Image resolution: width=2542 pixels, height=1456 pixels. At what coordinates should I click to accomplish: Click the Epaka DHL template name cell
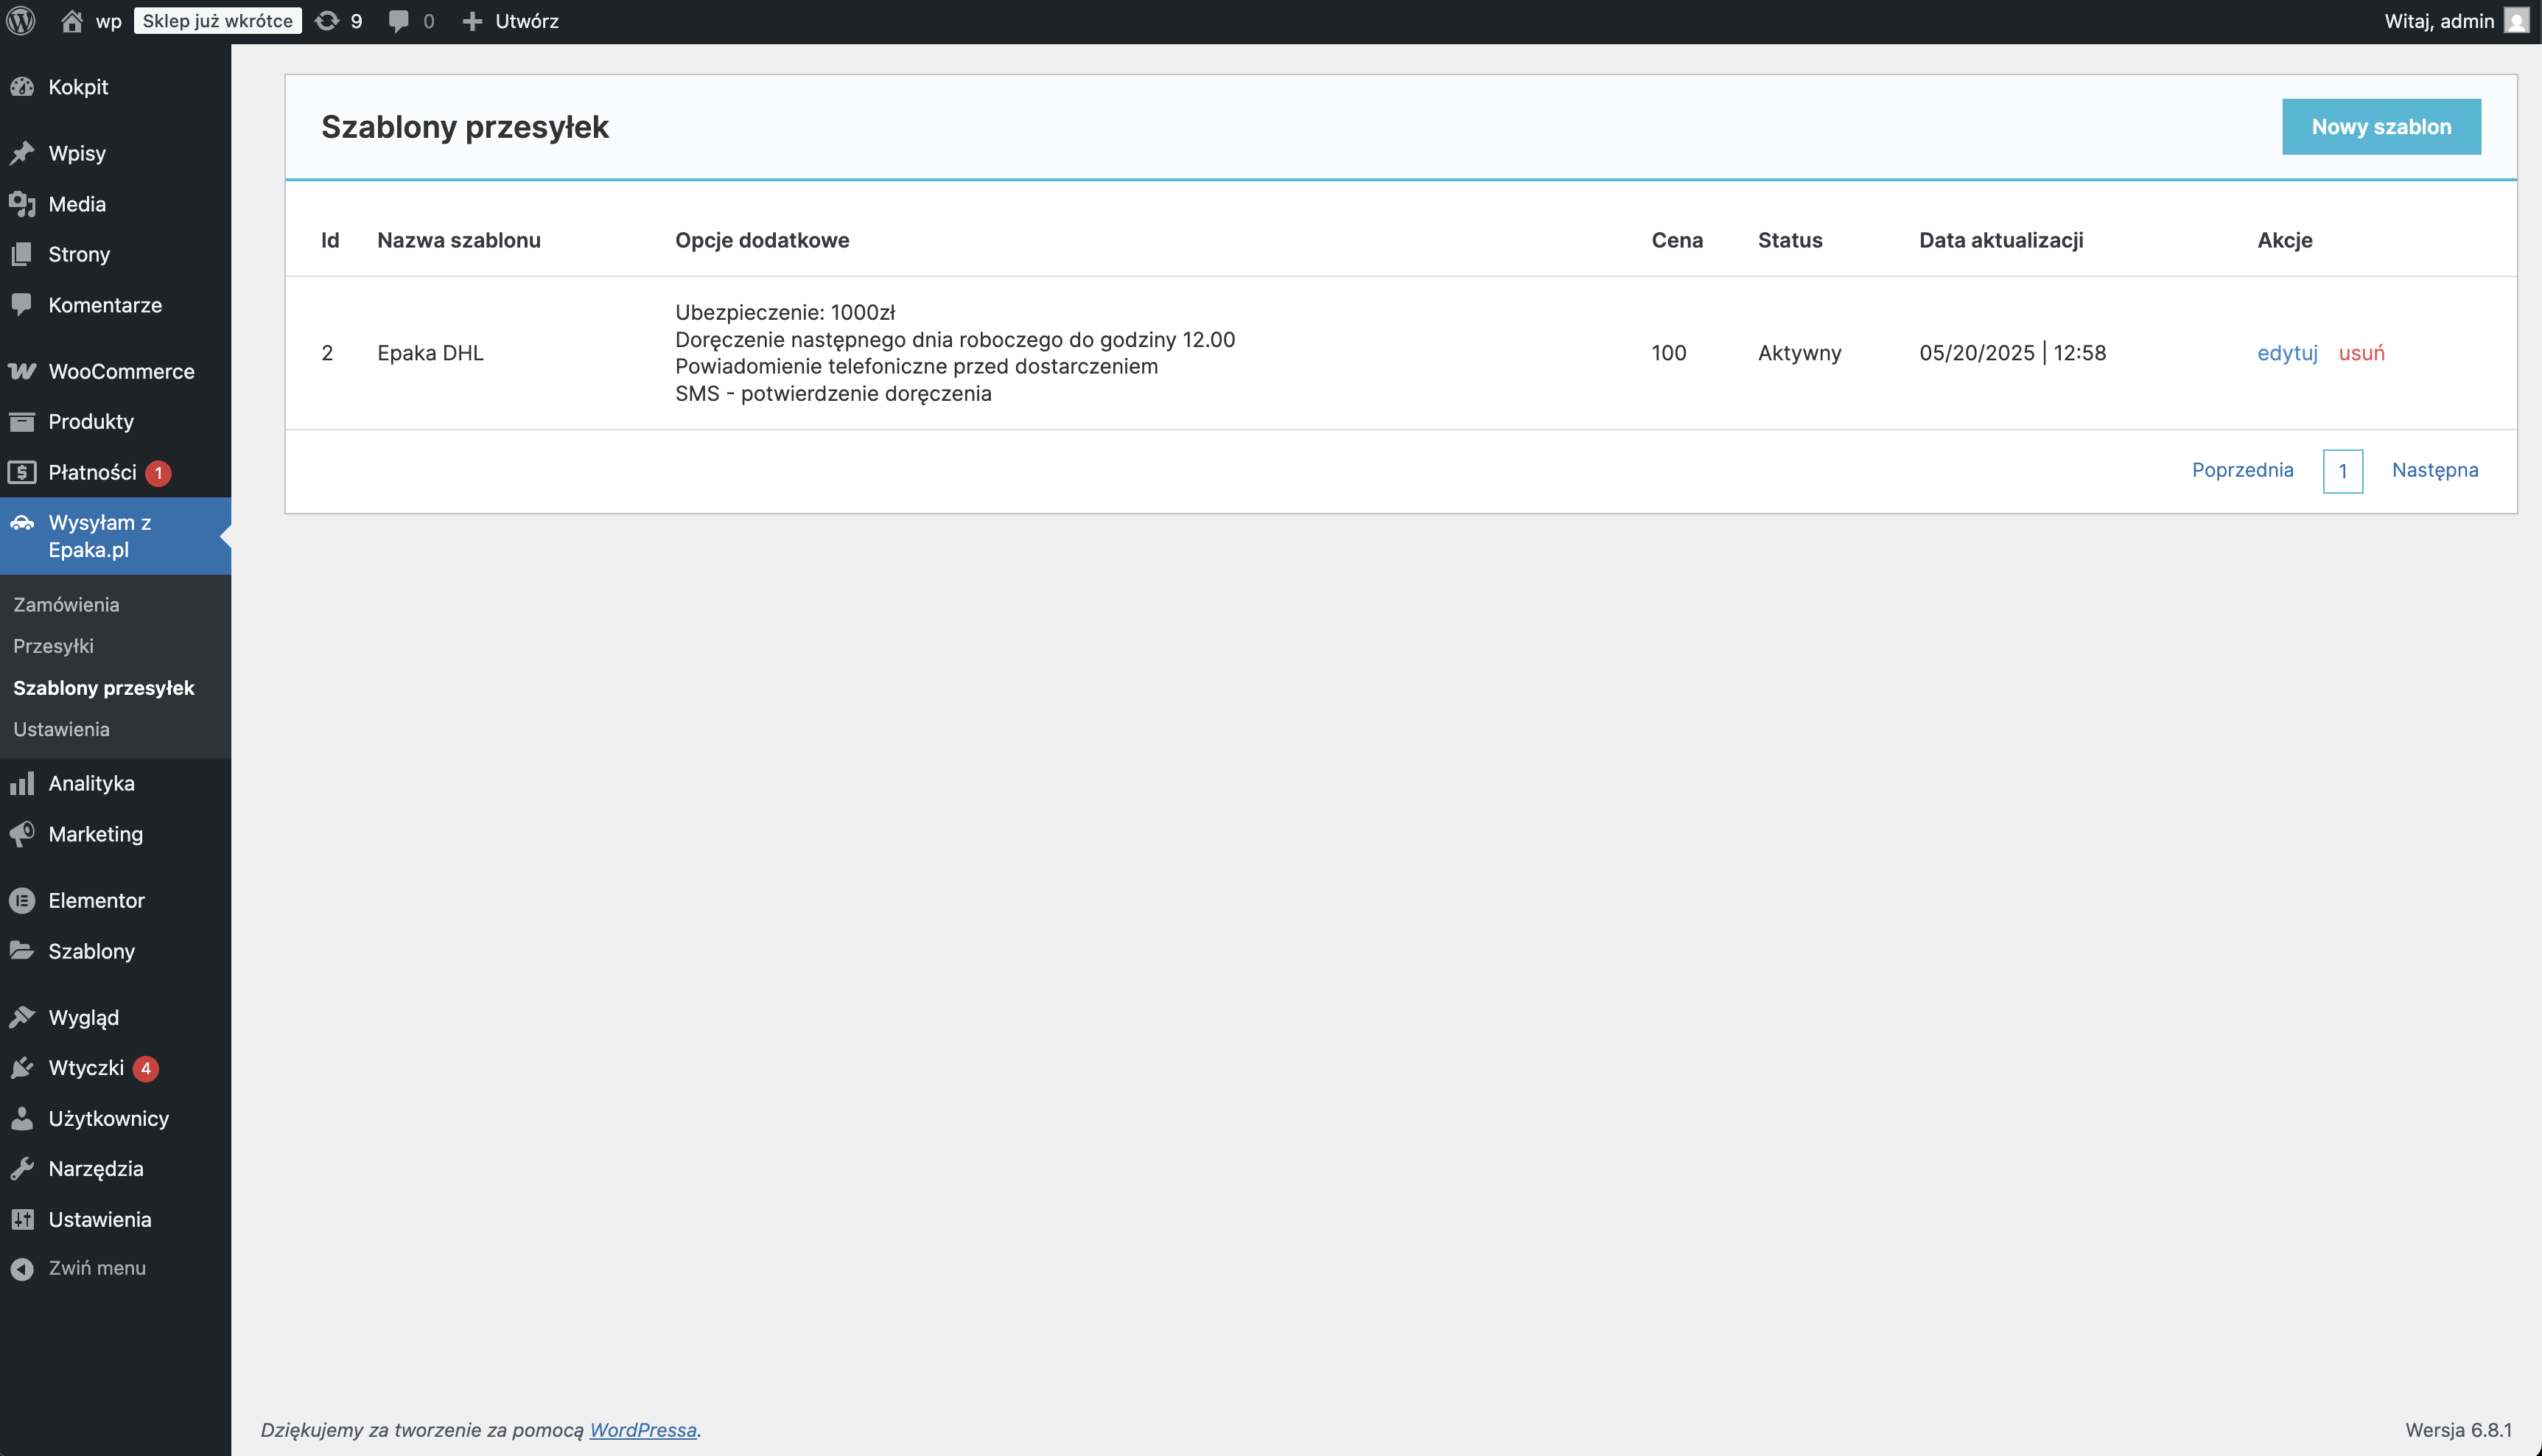pos(430,353)
